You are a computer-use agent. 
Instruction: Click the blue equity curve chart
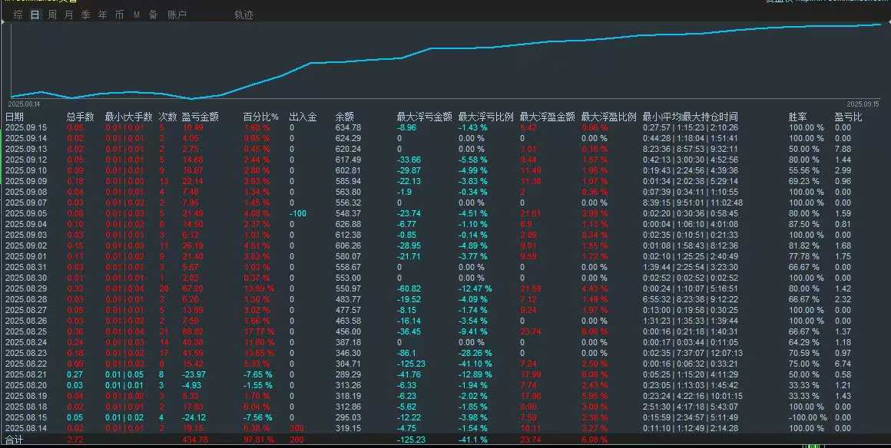tap(445, 60)
